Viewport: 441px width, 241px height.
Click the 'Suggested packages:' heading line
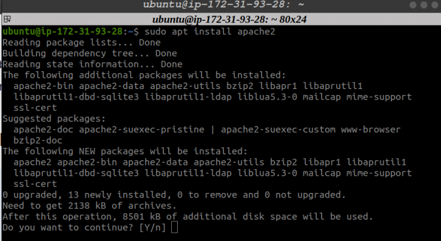point(54,119)
